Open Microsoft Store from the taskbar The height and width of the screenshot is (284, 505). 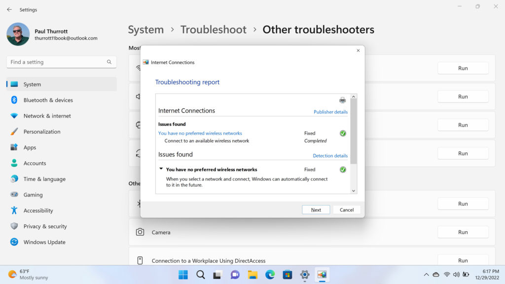[287, 275]
